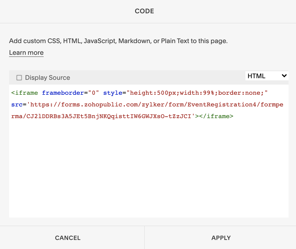Click the closing iframe tag in code
This screenshot has width=296, height=249.
coord(216,116)
